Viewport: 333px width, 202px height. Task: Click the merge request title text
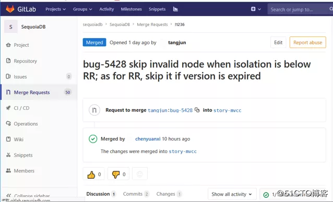click(197, 70)
